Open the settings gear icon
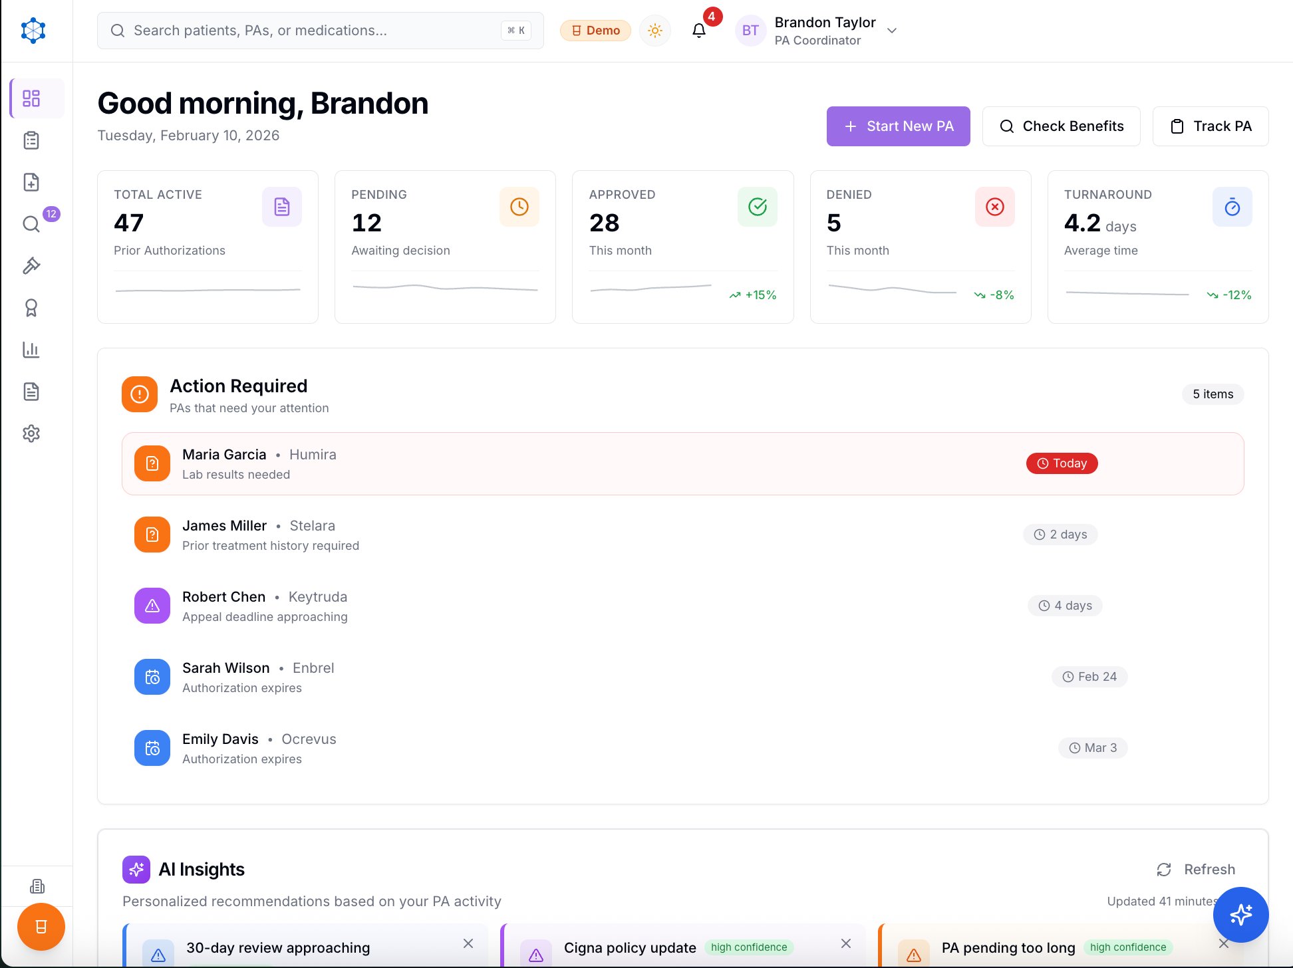This screenshot has width=1293, height=968. (31, 433)
